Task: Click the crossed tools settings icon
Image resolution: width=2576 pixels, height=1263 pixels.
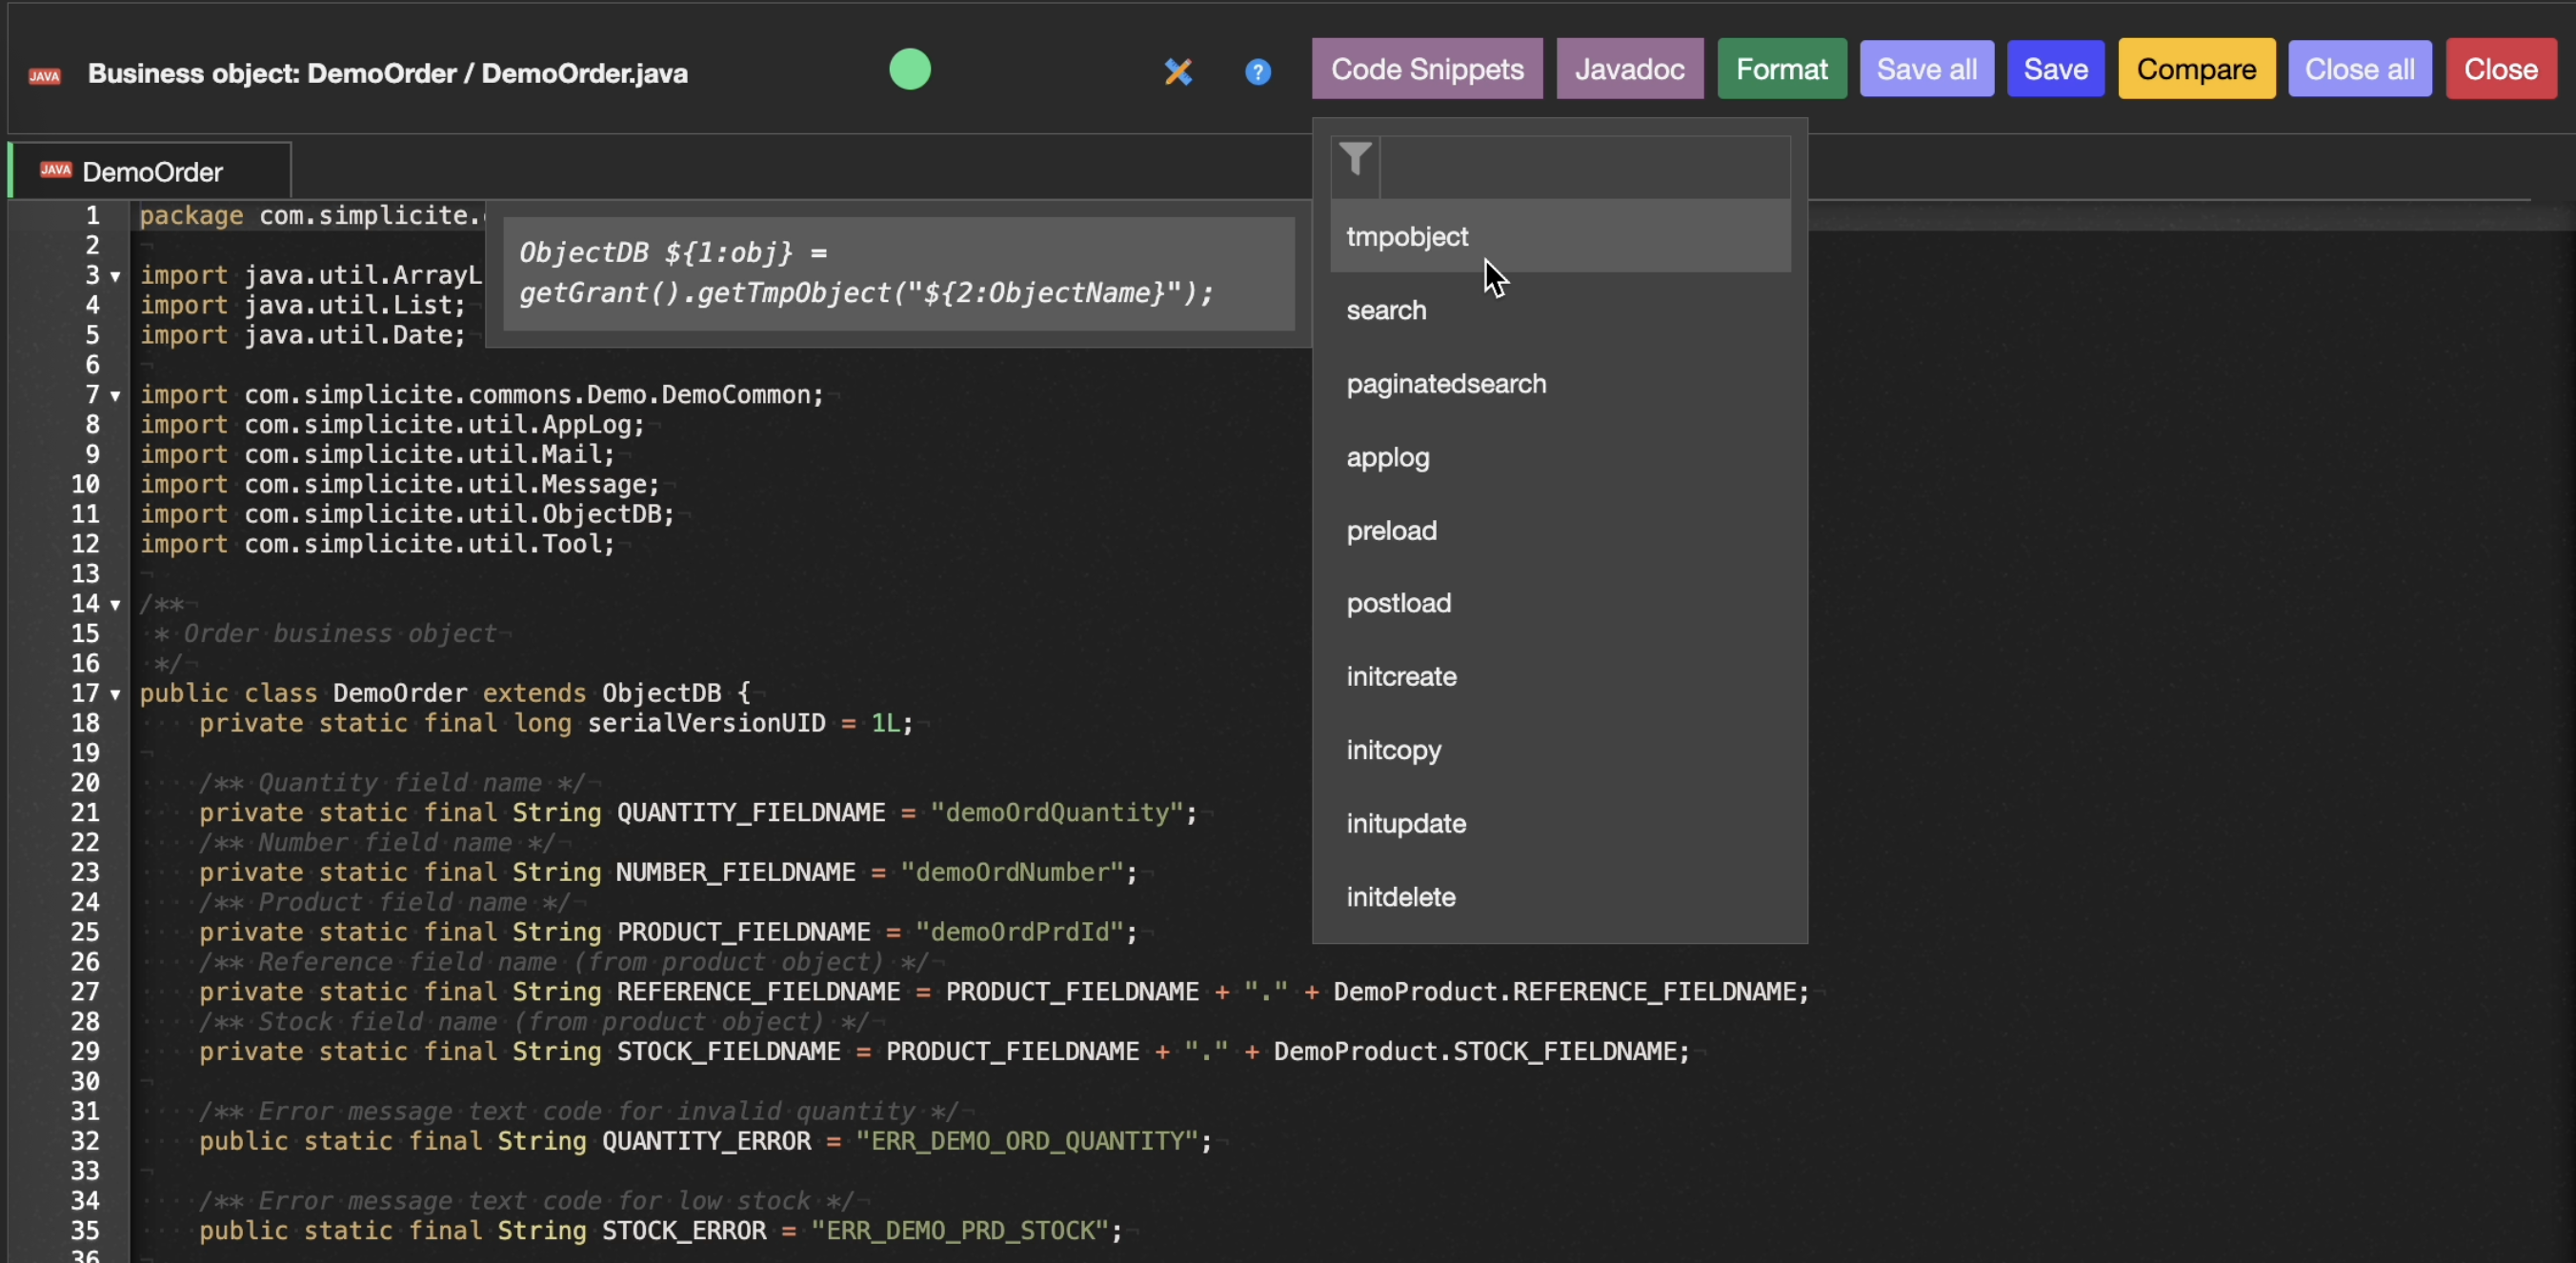Action: (x=1178, y=72)
